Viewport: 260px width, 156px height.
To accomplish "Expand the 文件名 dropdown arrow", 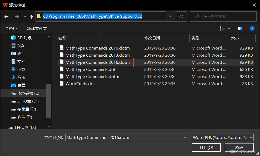I will tap(185, 137).
